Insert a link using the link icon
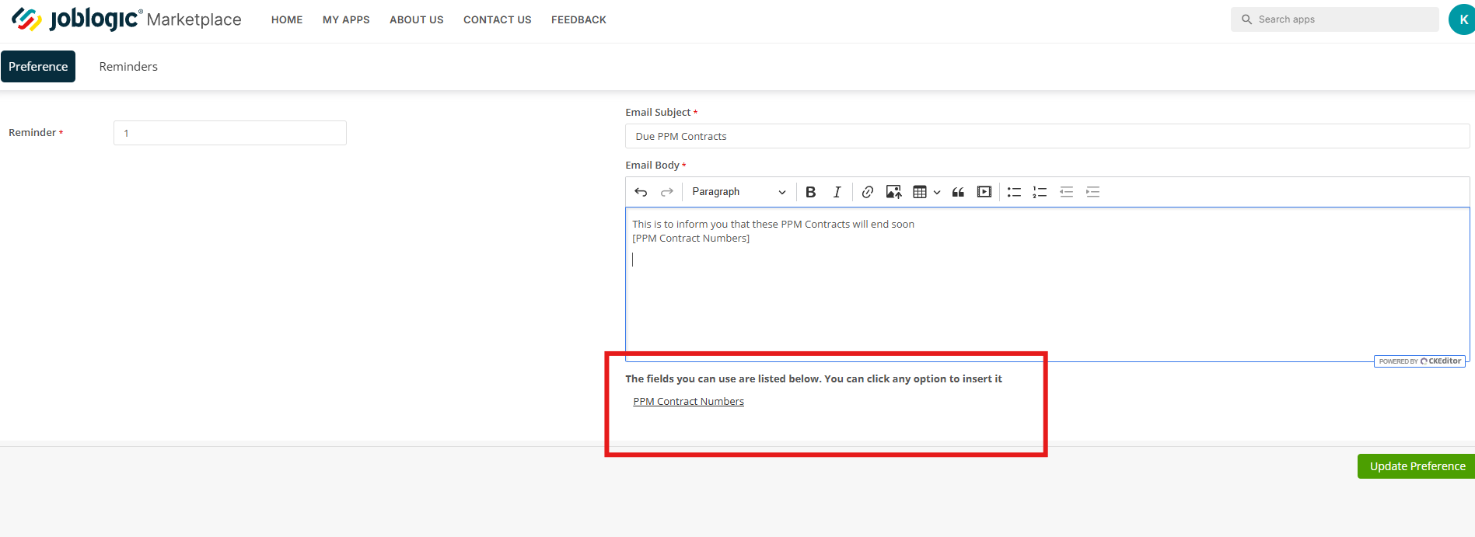This screenshot has height=537, width=1475. pos(868,192)
